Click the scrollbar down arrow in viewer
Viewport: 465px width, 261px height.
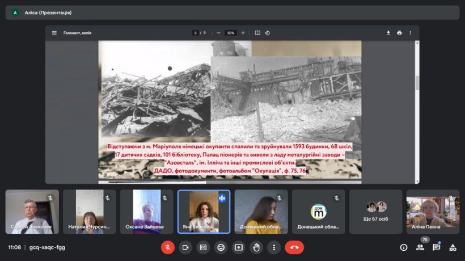(x=417, y=181)
